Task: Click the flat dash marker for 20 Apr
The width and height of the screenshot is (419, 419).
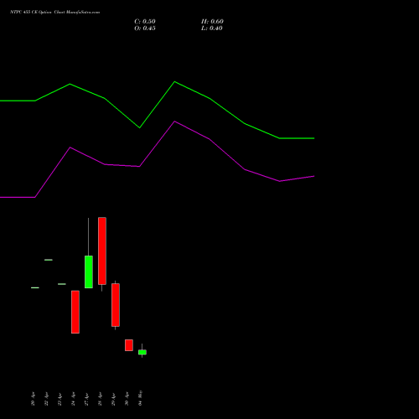Action: [35, 287]
